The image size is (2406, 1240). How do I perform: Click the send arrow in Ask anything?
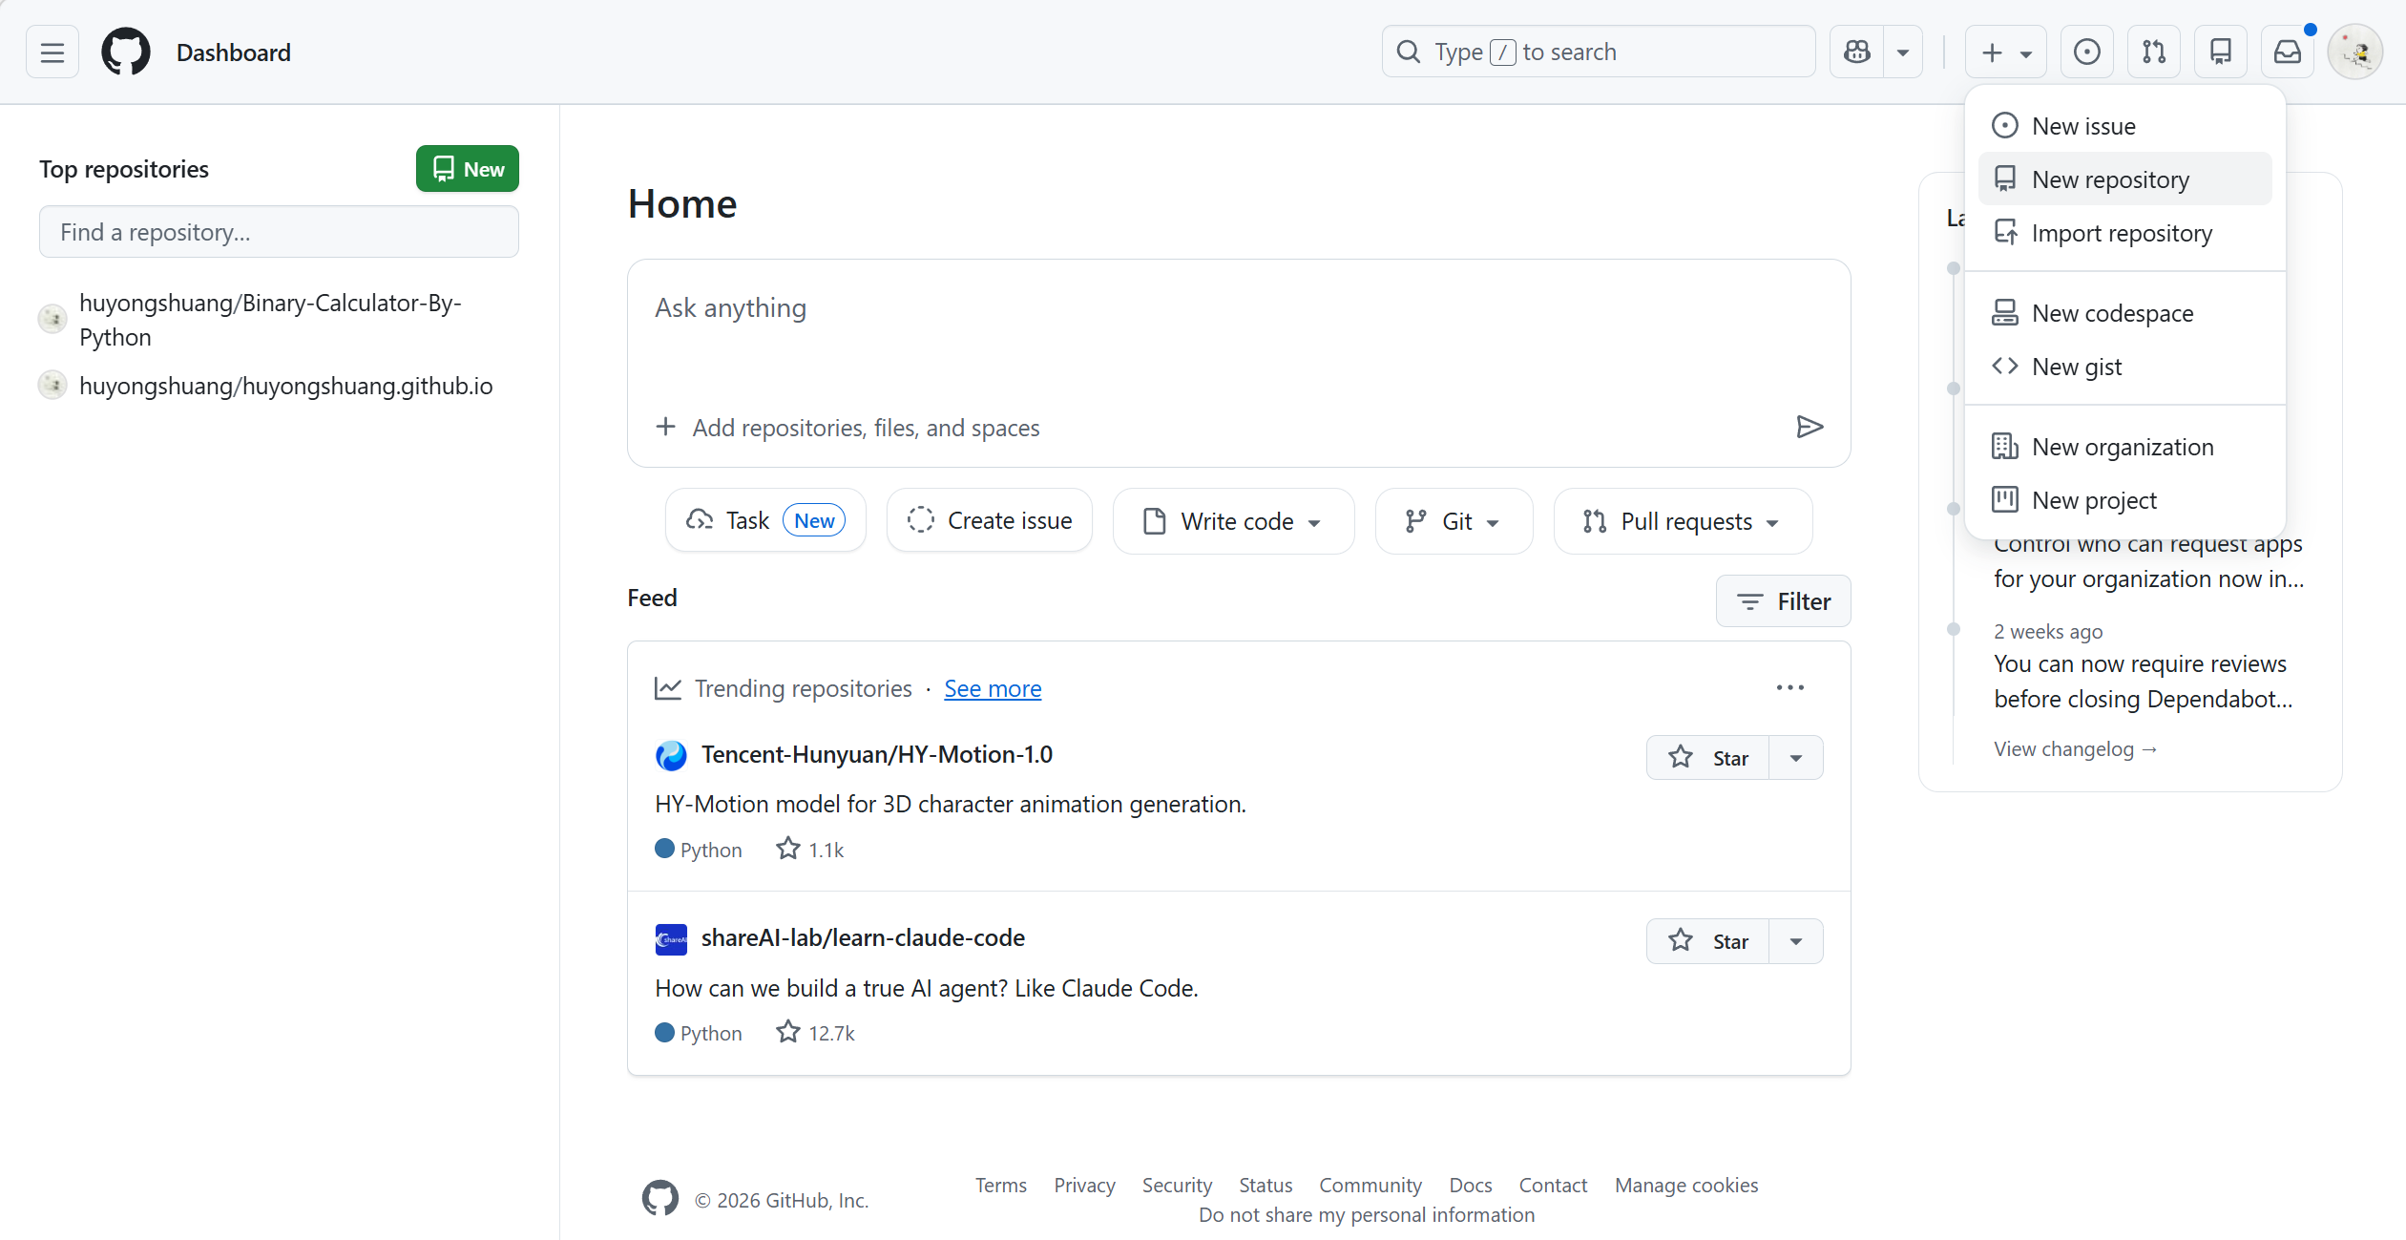coord(1809,427)
